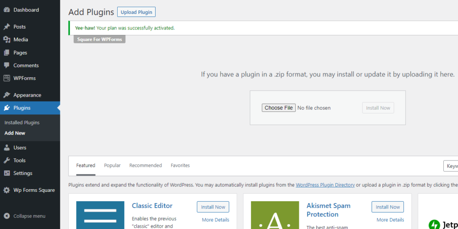Click the Comments speech bubble icon

tap(6, 65)
